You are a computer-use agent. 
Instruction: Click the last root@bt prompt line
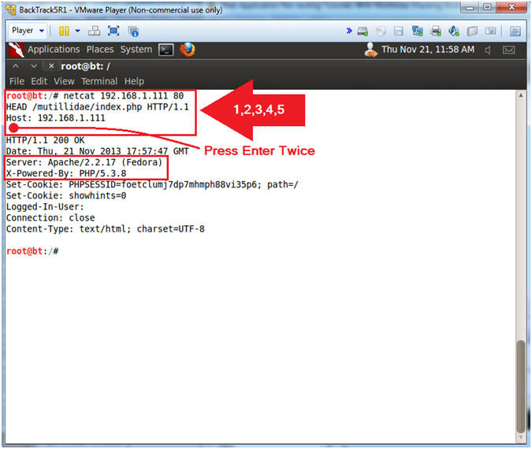click(x=32, y=251)
